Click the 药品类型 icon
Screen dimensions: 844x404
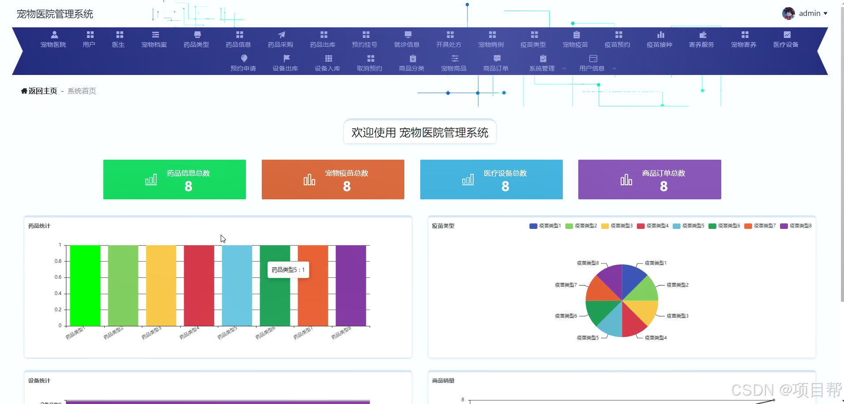pos(197,34)
